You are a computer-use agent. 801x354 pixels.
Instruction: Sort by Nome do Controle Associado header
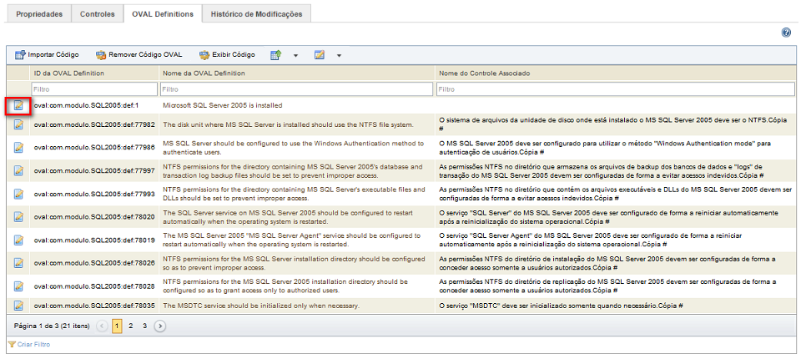point(484,73)
